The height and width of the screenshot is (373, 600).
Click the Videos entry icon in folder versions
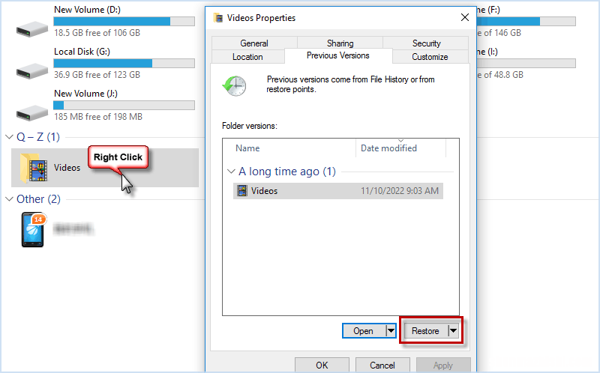point(241,191)
